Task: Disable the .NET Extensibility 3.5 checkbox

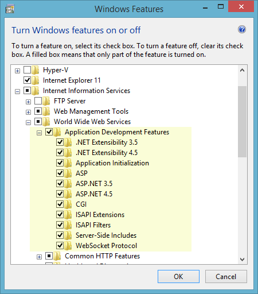Action: click(x=60, y=142)
